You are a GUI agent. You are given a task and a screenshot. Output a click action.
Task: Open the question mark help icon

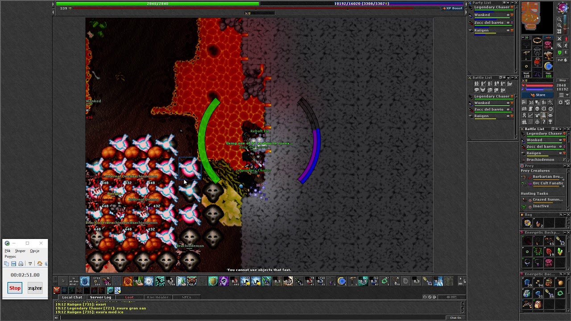tap(544, 122)
